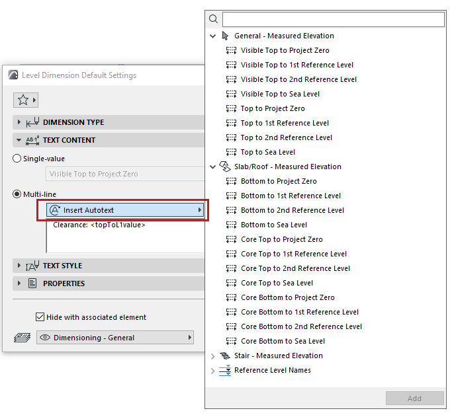Open the Dimensioning - General layer dropdown

115,337
